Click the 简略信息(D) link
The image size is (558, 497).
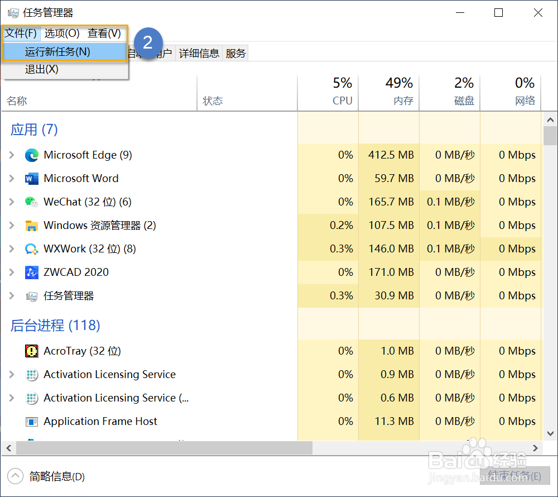[x=57, y=476]
